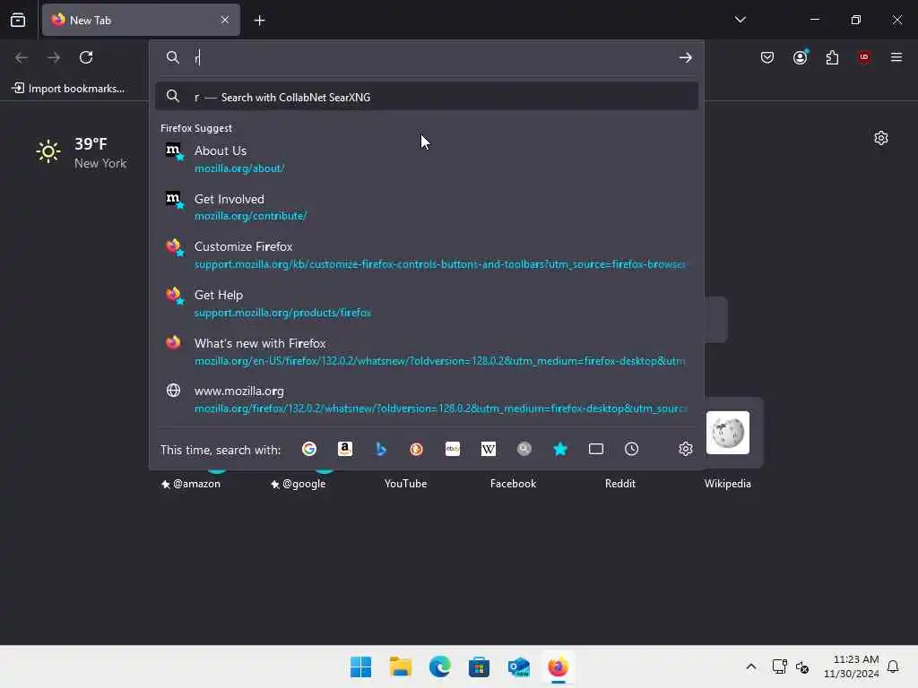Open the Firefox account icon

tap(801, 56)
